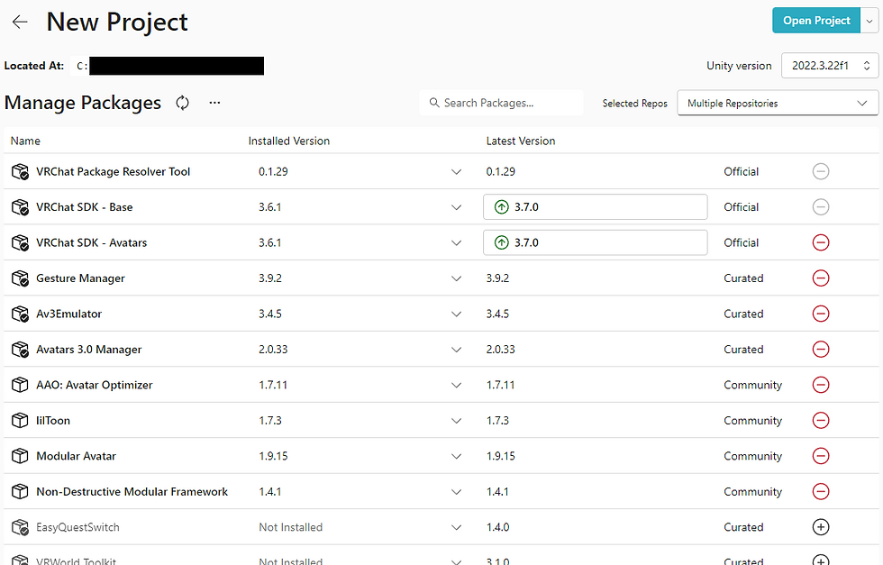Image resolution: width=883 pixels, height=565 pixels.
Task: Click the Open Project button
Action: click(816, 21)
